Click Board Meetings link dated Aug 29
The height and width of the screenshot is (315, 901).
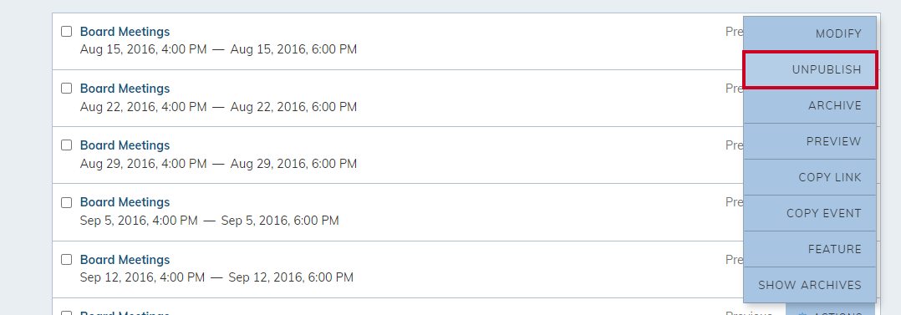(125, 145)
